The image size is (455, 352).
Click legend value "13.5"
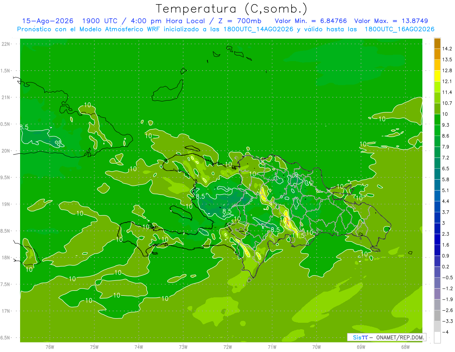(x=447, y=60)
